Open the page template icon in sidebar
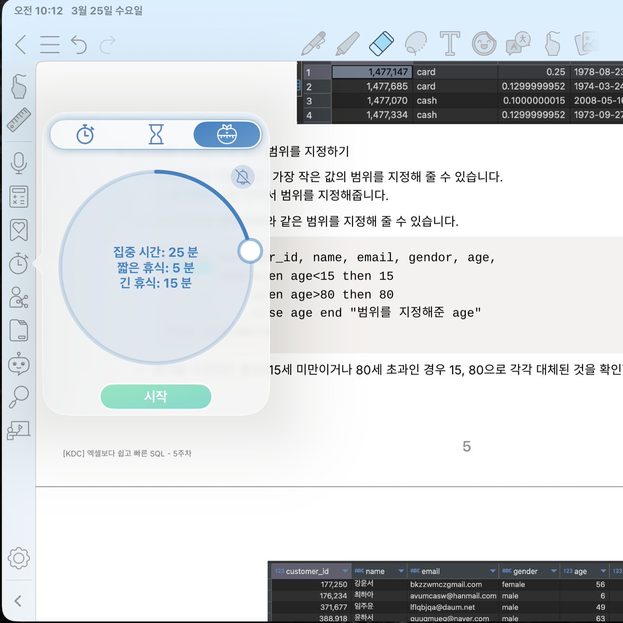Screen dimensions: 623x623 click(19, 330)
